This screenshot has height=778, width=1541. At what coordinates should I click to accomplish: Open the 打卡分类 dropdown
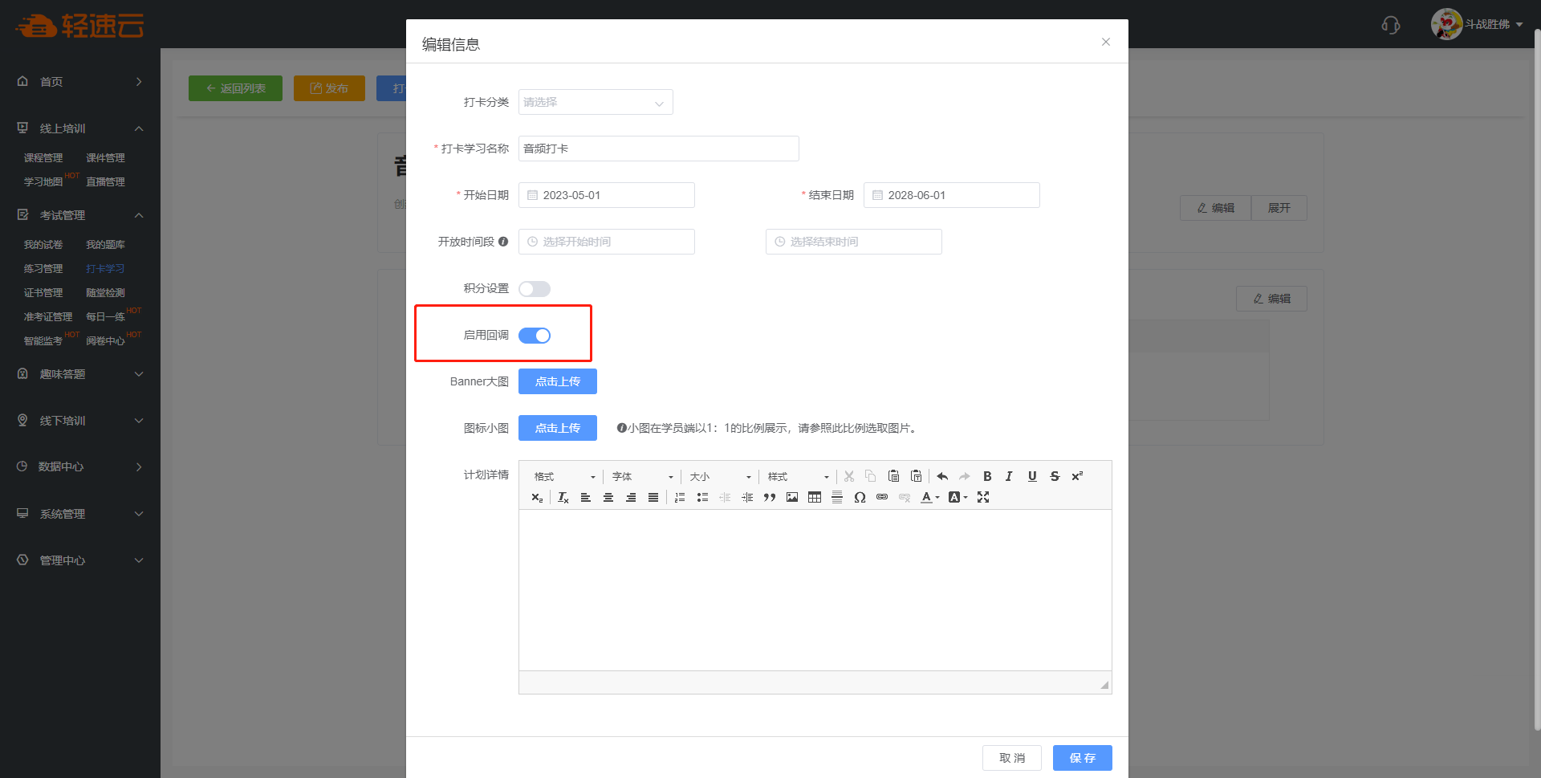pos(596,103)
